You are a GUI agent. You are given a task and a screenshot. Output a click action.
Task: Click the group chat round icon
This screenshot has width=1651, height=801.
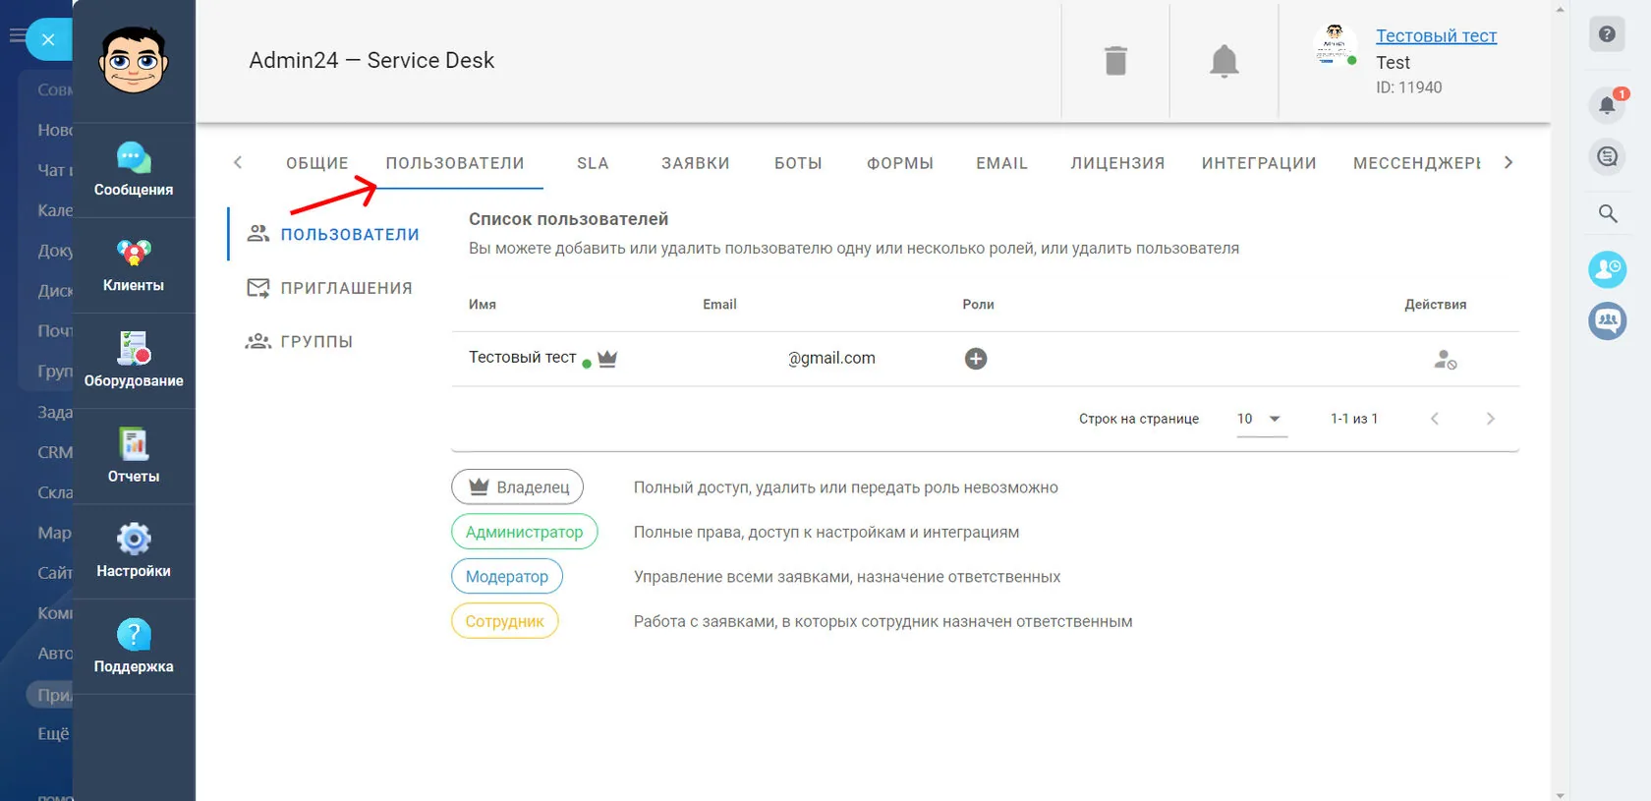pyautogui.click(x=1608, y=320)
